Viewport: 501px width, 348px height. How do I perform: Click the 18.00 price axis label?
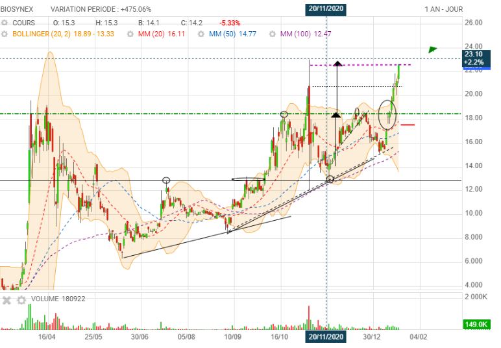pyautogui.click(x=474, y=118)
